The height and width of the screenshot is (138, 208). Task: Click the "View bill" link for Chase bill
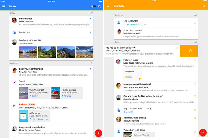point(129,112)
